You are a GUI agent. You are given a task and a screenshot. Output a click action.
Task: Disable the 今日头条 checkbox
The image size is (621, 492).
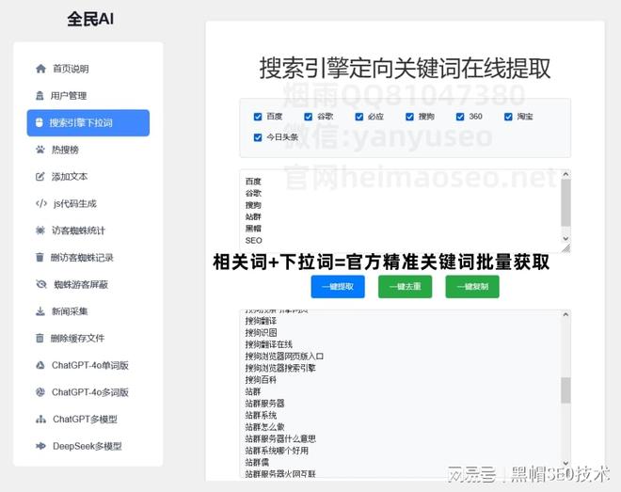click(x=258, y=137)
